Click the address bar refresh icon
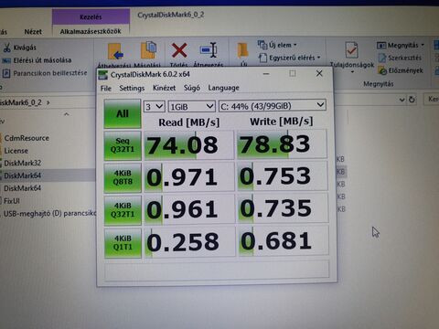 click(412, 100)
